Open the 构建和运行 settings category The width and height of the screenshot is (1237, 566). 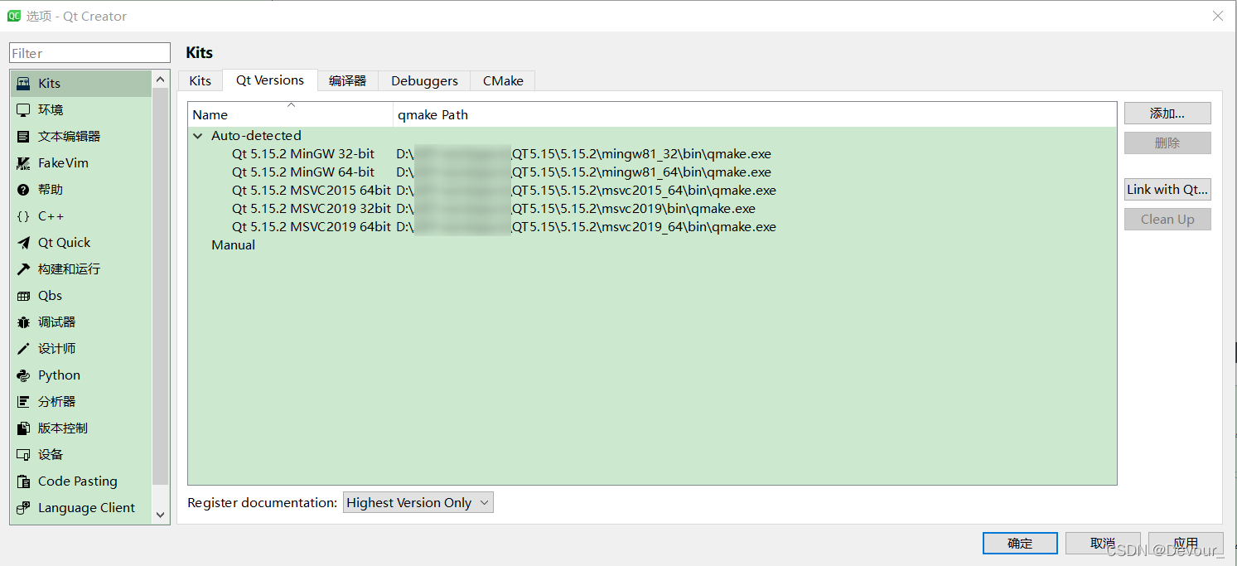[81, 269]
